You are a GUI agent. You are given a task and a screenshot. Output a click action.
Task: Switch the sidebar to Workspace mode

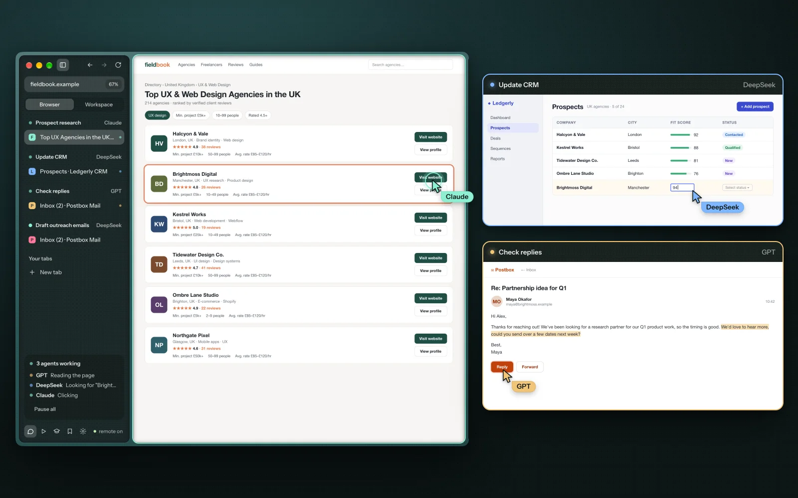pyautogui.click(x=99, y=105)
